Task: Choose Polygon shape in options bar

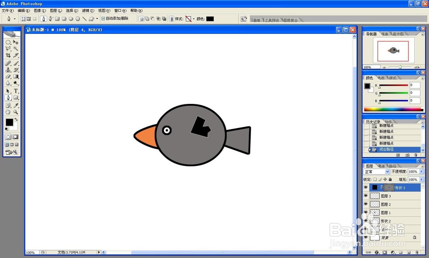Action: pyautogui.click(x=78, y=19)
